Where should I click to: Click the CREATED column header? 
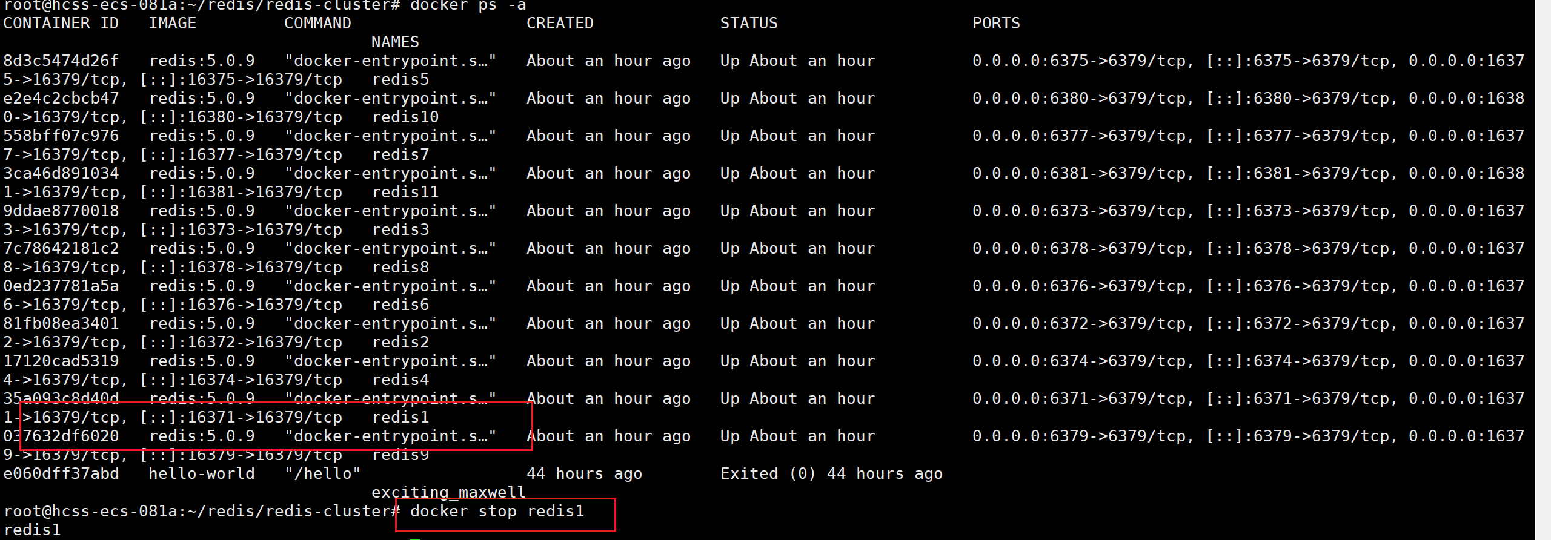(560, 24)
